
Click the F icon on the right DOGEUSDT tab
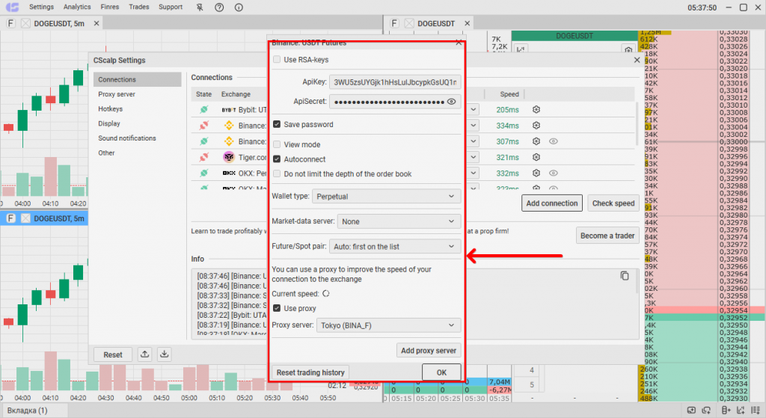[394, 23]
